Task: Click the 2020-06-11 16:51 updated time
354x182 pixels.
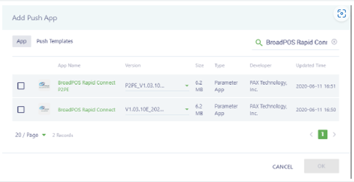Action: [x=316, y=86]
